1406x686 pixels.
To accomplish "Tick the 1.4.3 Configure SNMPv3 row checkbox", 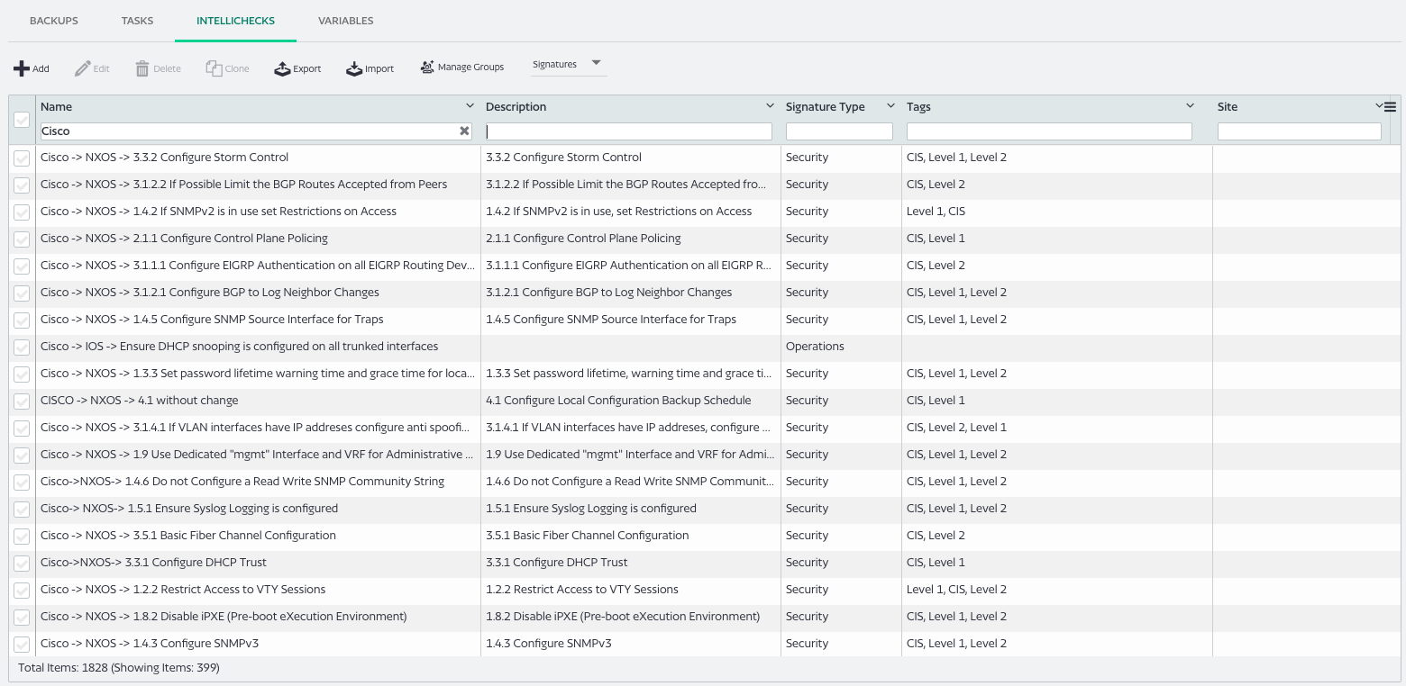I will point(22,645).
